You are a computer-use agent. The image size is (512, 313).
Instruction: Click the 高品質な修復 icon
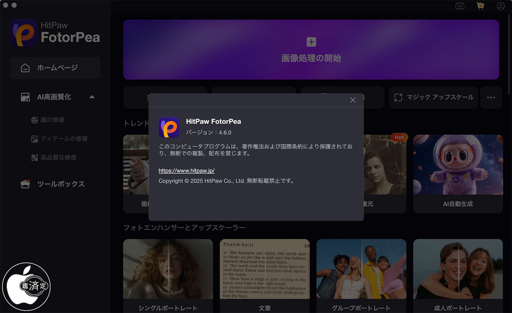point(34,158)
